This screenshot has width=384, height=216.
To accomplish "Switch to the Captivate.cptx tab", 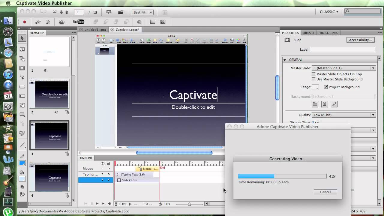I will [125, 30].
